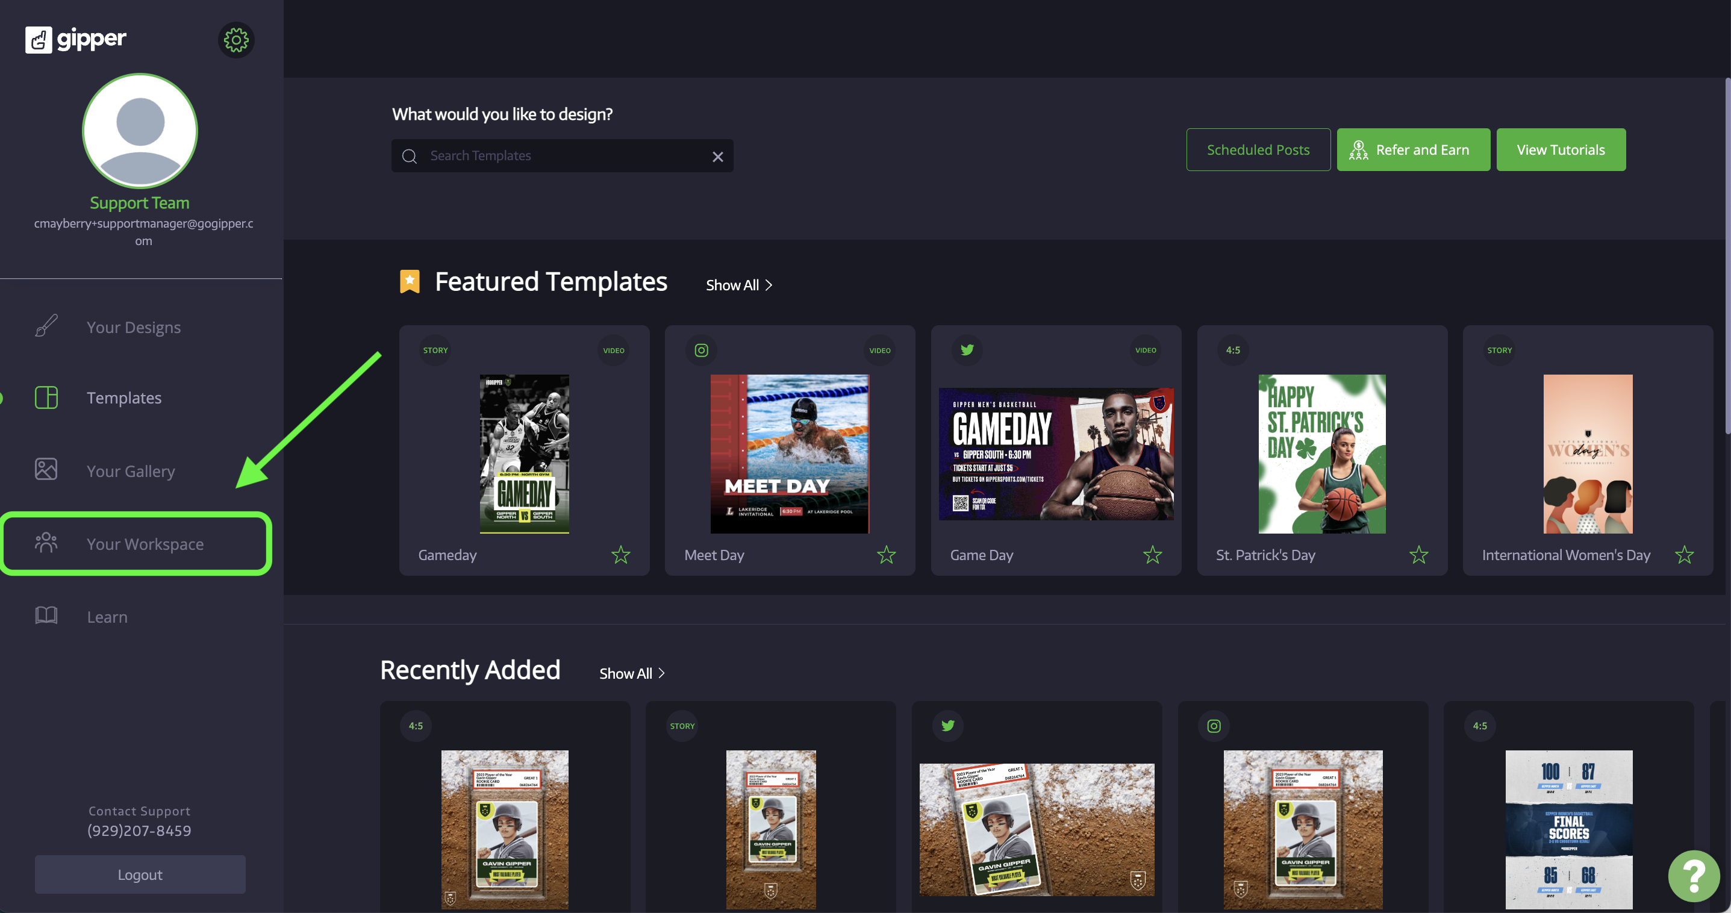Go to Your Designs
Screen dimensions: 1731x913
click(x=134, y=327)
